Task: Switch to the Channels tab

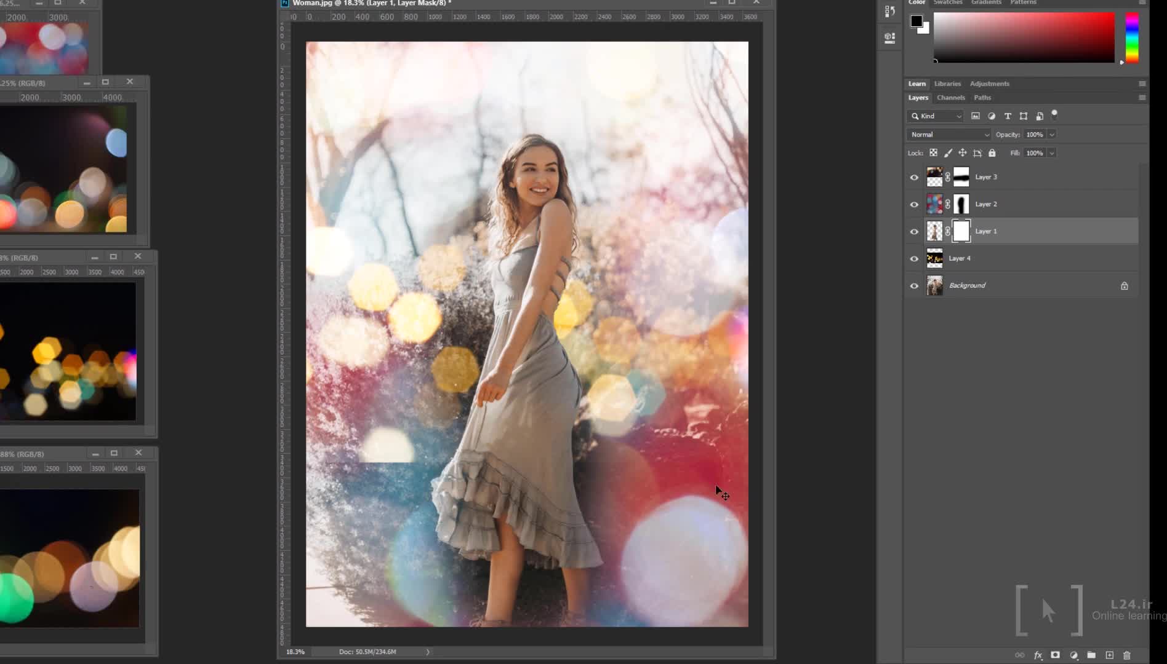Action: [950, 98]
